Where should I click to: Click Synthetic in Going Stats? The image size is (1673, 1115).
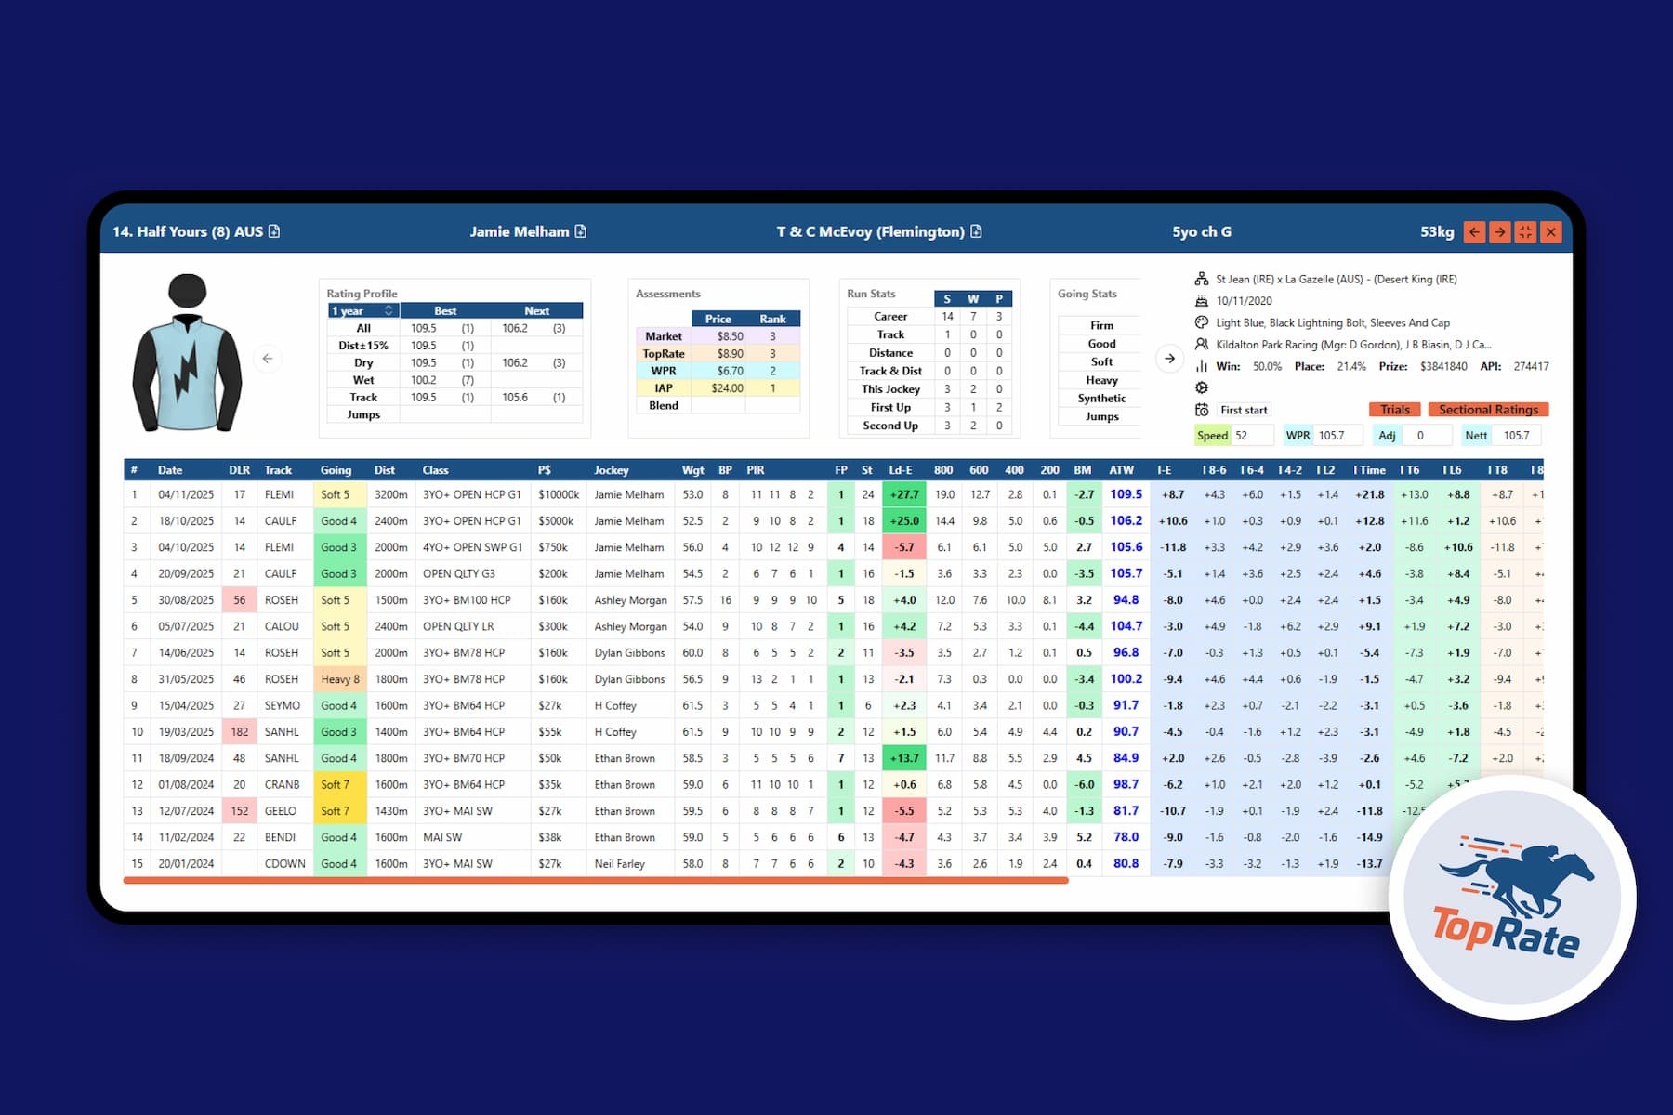1101,399
